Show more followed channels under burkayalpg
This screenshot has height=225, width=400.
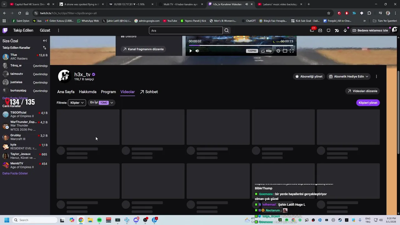[x=15, y=98]
